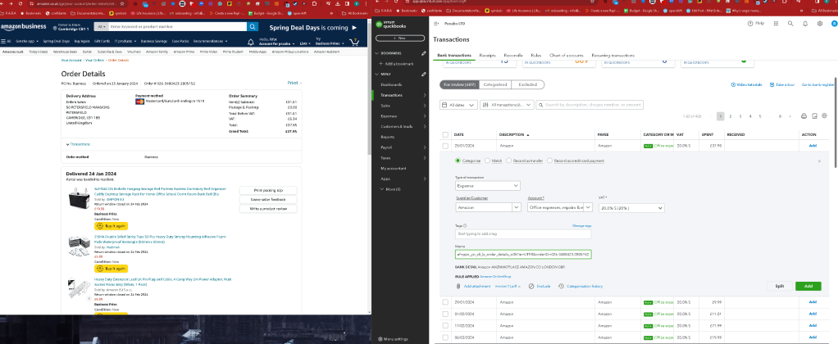This screenshot has height=344, width=838.
Task: Open the Type of transaction Expense dropdown
Action: 488,186
